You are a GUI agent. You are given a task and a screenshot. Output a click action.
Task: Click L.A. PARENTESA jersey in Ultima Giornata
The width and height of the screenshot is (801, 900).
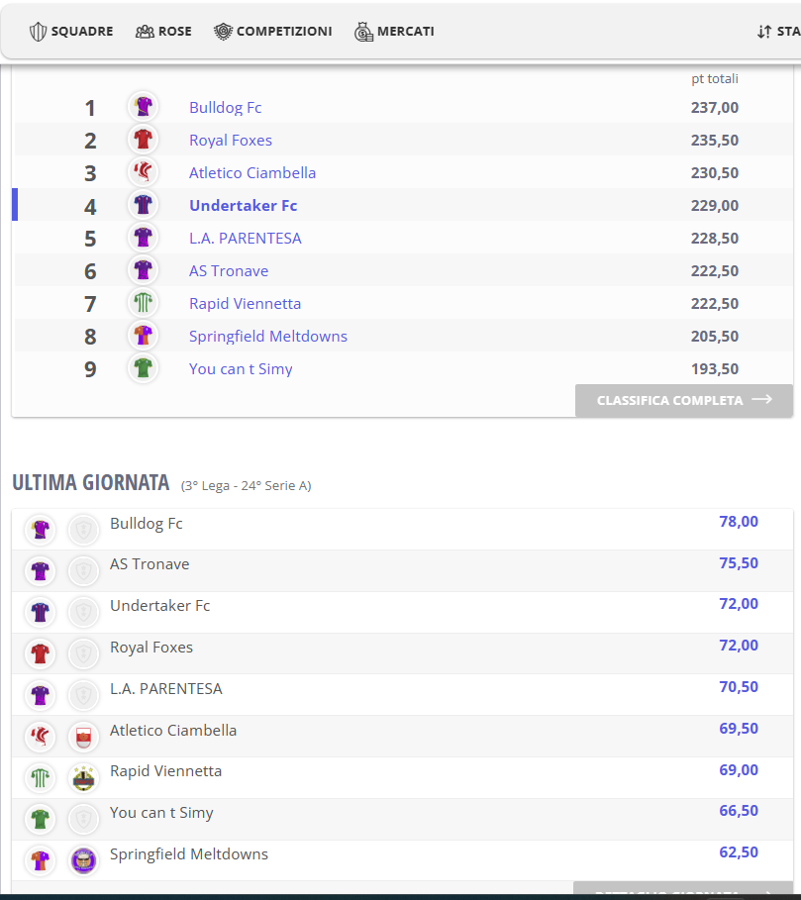click(41, 695)
